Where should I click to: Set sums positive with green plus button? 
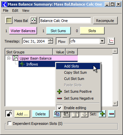tap(102, 114)
